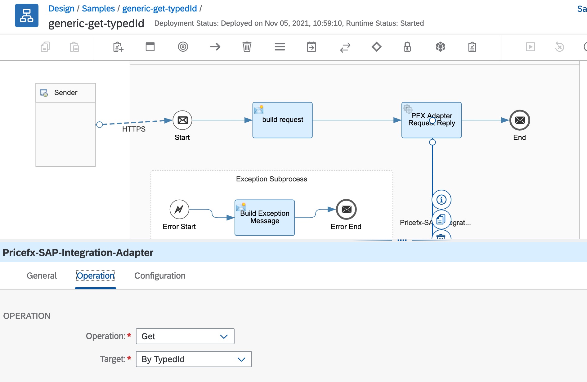Click the information icon beside the adapter
Screen dimensions: 587x382
coord(441,200)
